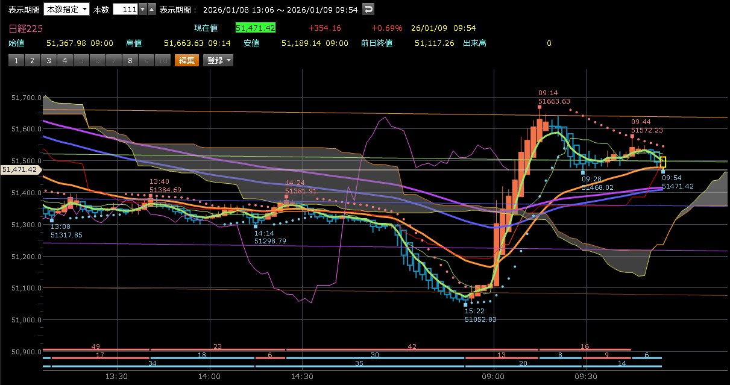Click the 13:40 peak marker at 51384.69
The width and height of the screenshot is (730, 385).
click(151, 196)
